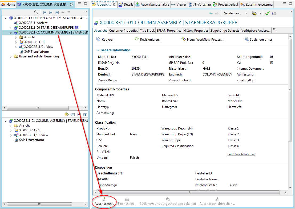The width and height of the screenshot is (295, 209).
Task: Click the SAP Transferform item in the upper tree
Action: pos(37,52)
